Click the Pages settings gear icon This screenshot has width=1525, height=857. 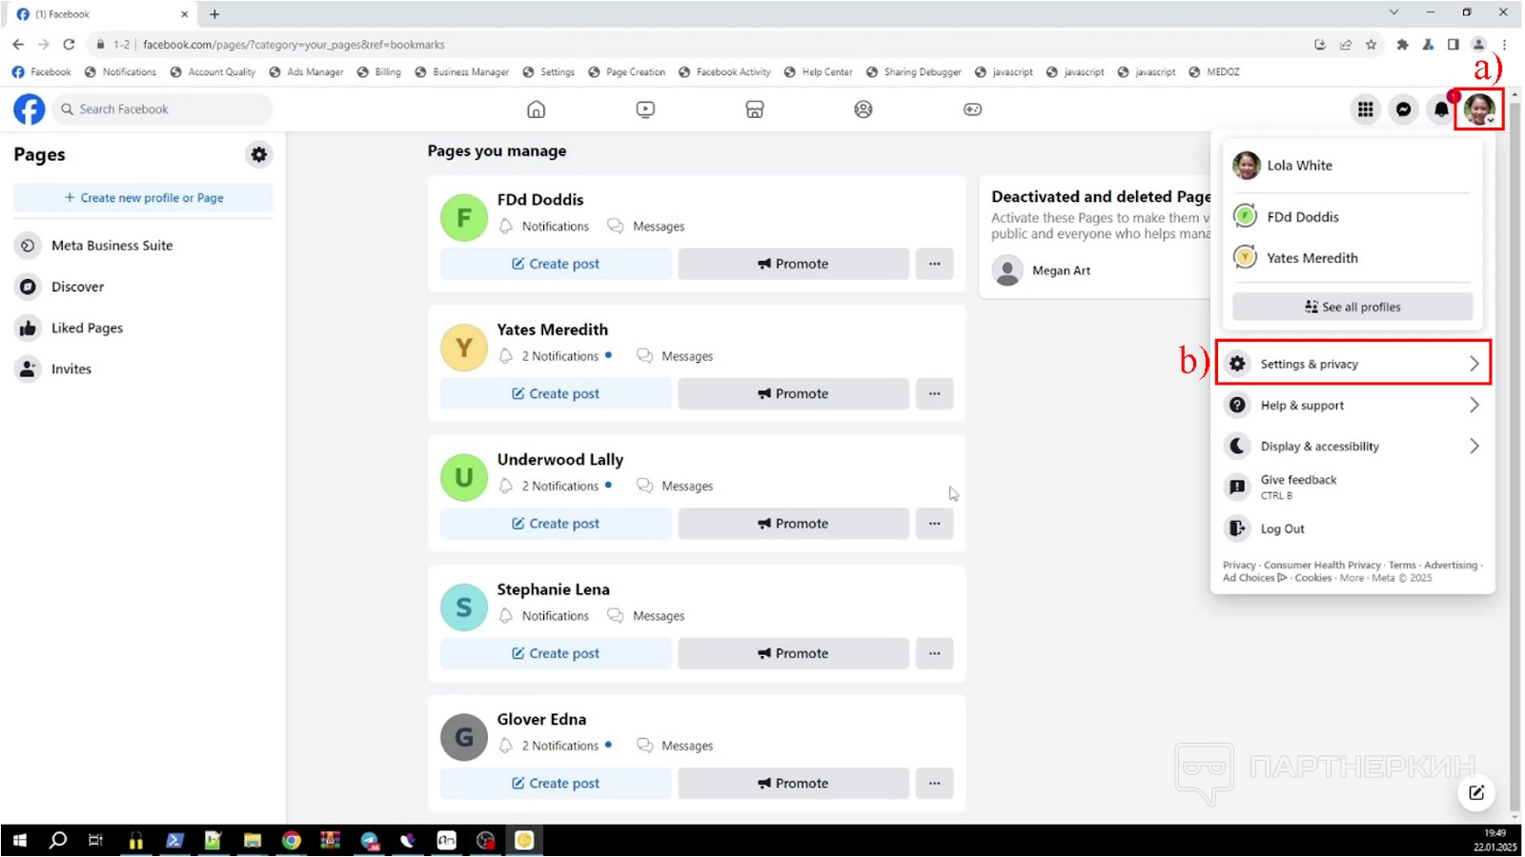(x=258, y=154)
